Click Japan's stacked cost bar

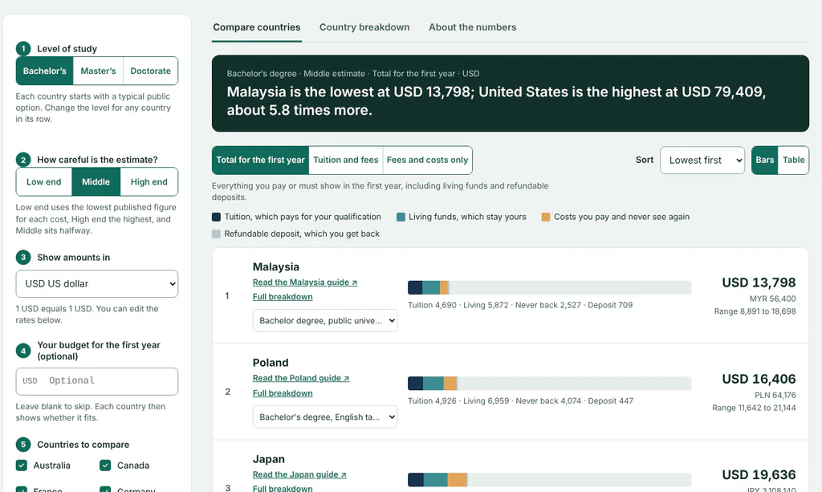pos(549,479)
